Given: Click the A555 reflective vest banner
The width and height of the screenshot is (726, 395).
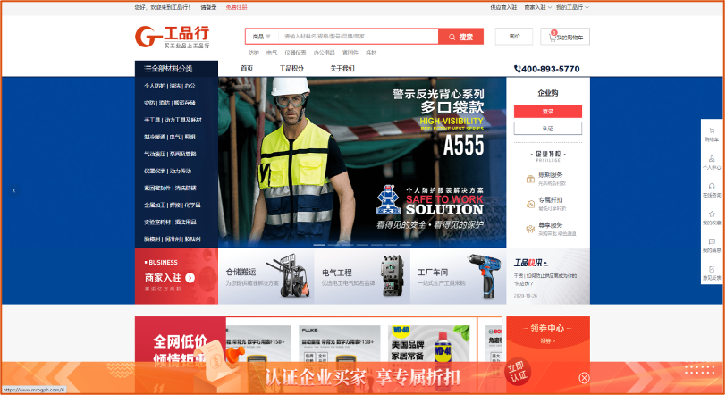Looking at the screenshot, I should 362,162.
